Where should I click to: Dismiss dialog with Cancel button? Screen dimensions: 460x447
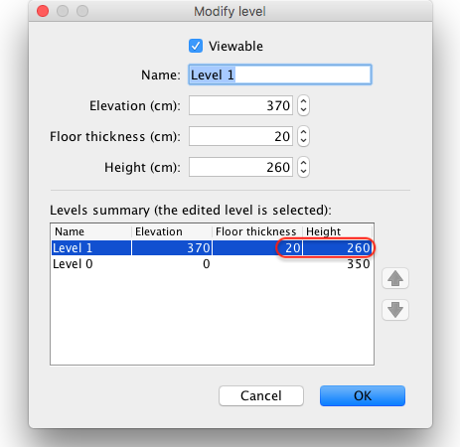click(261, 395)
